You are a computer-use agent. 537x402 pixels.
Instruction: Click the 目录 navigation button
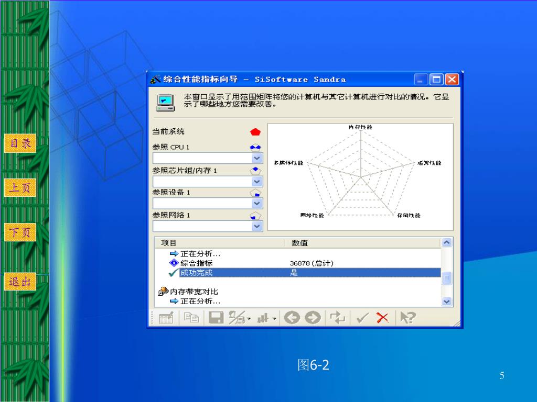[20, 143]
